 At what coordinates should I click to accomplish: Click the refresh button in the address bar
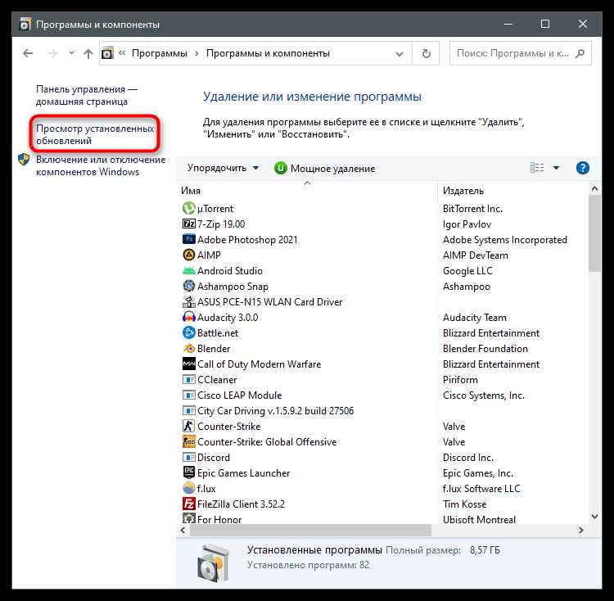point(426,53)
